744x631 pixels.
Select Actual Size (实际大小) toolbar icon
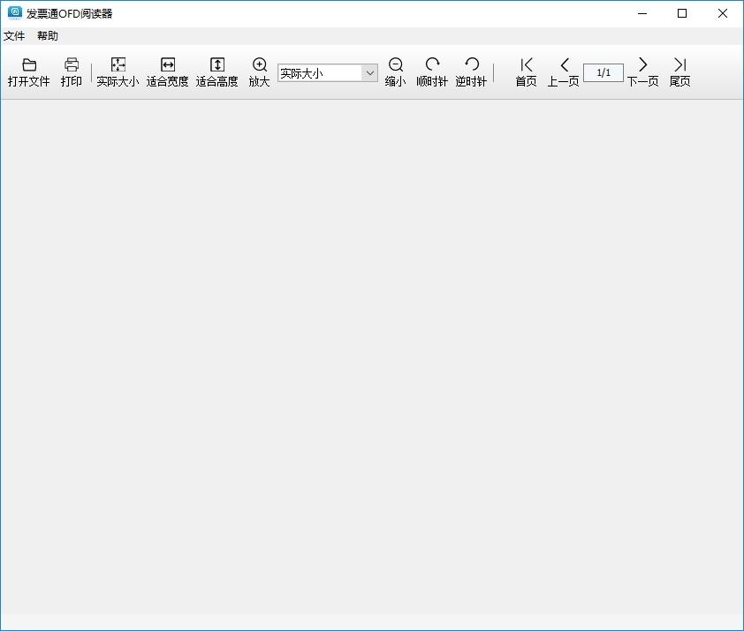[x=118, y=64]
